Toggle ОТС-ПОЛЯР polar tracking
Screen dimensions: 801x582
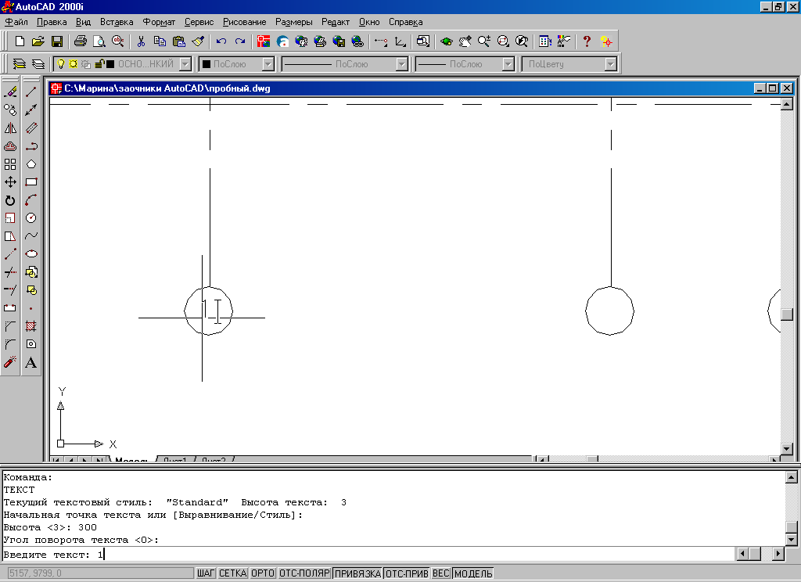pos(304,573)
